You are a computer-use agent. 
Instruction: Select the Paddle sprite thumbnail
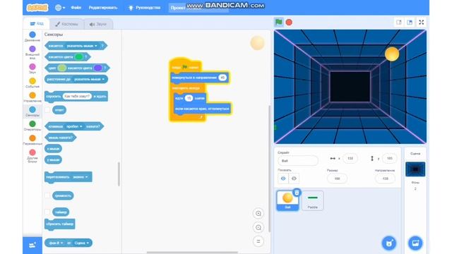[312, 200]
